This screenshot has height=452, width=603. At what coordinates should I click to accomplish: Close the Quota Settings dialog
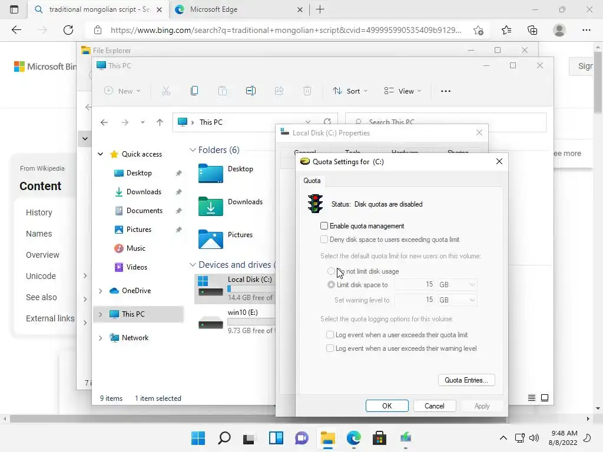(x=499, y=161)
